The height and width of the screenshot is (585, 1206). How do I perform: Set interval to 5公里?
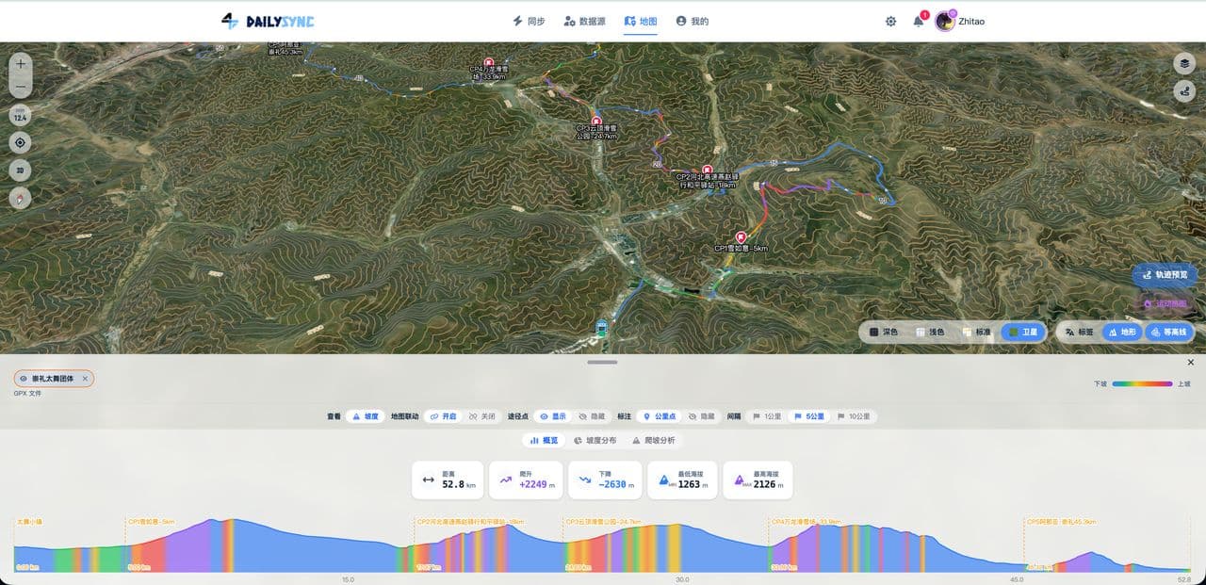(x=809, y=416)
